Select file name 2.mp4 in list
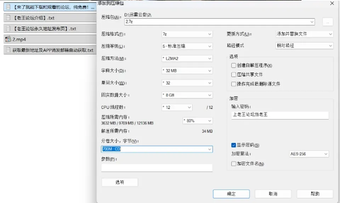 [x=19, y=39]
